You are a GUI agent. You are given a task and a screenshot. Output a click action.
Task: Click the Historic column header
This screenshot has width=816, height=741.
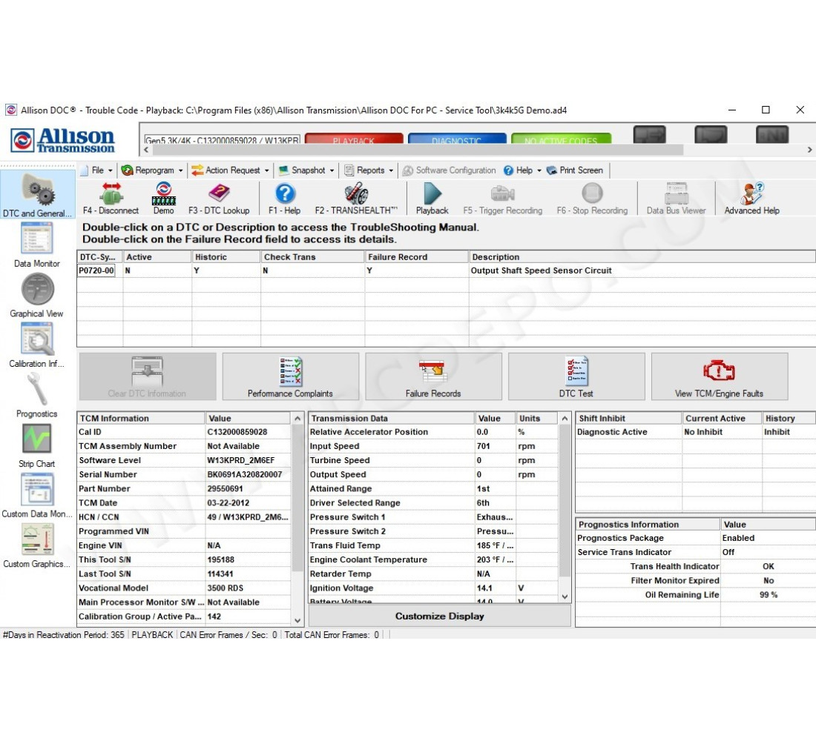click(226, 257)
